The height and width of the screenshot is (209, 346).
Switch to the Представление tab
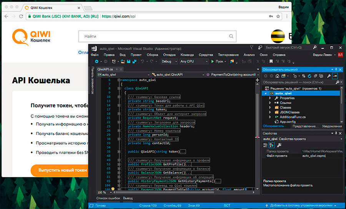click(x=305, y=126)
